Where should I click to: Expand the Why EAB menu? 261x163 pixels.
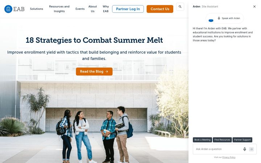coord(106,9)
